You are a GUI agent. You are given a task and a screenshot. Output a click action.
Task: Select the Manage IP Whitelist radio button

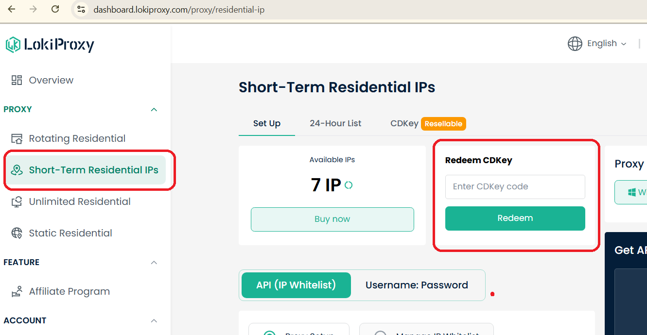click(380, 333)
